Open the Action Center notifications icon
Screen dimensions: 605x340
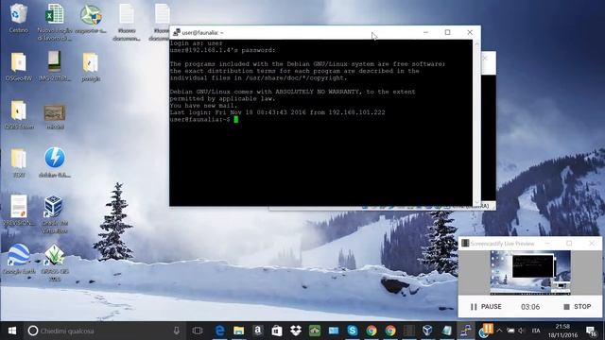click(591, 331)
